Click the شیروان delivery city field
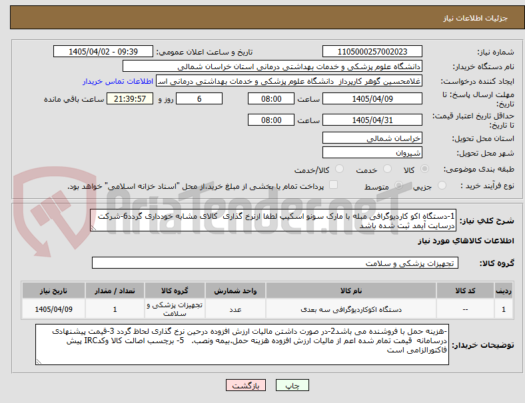Image resolution: width=525 pixels, height=403 pixels. point(372,153)
